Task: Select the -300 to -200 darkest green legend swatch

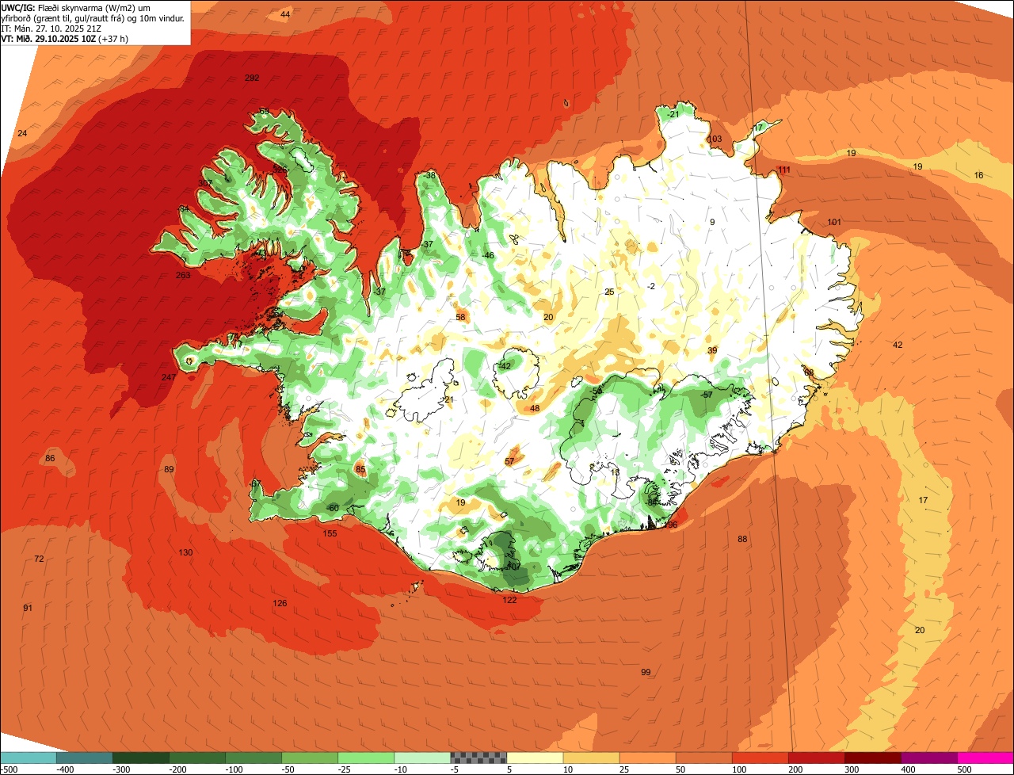Action: tap(140, 758)
